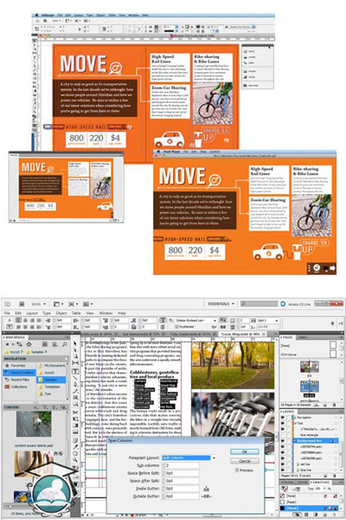Select the [Paper] swatch
346x520 pixels.
click(308, 502)
